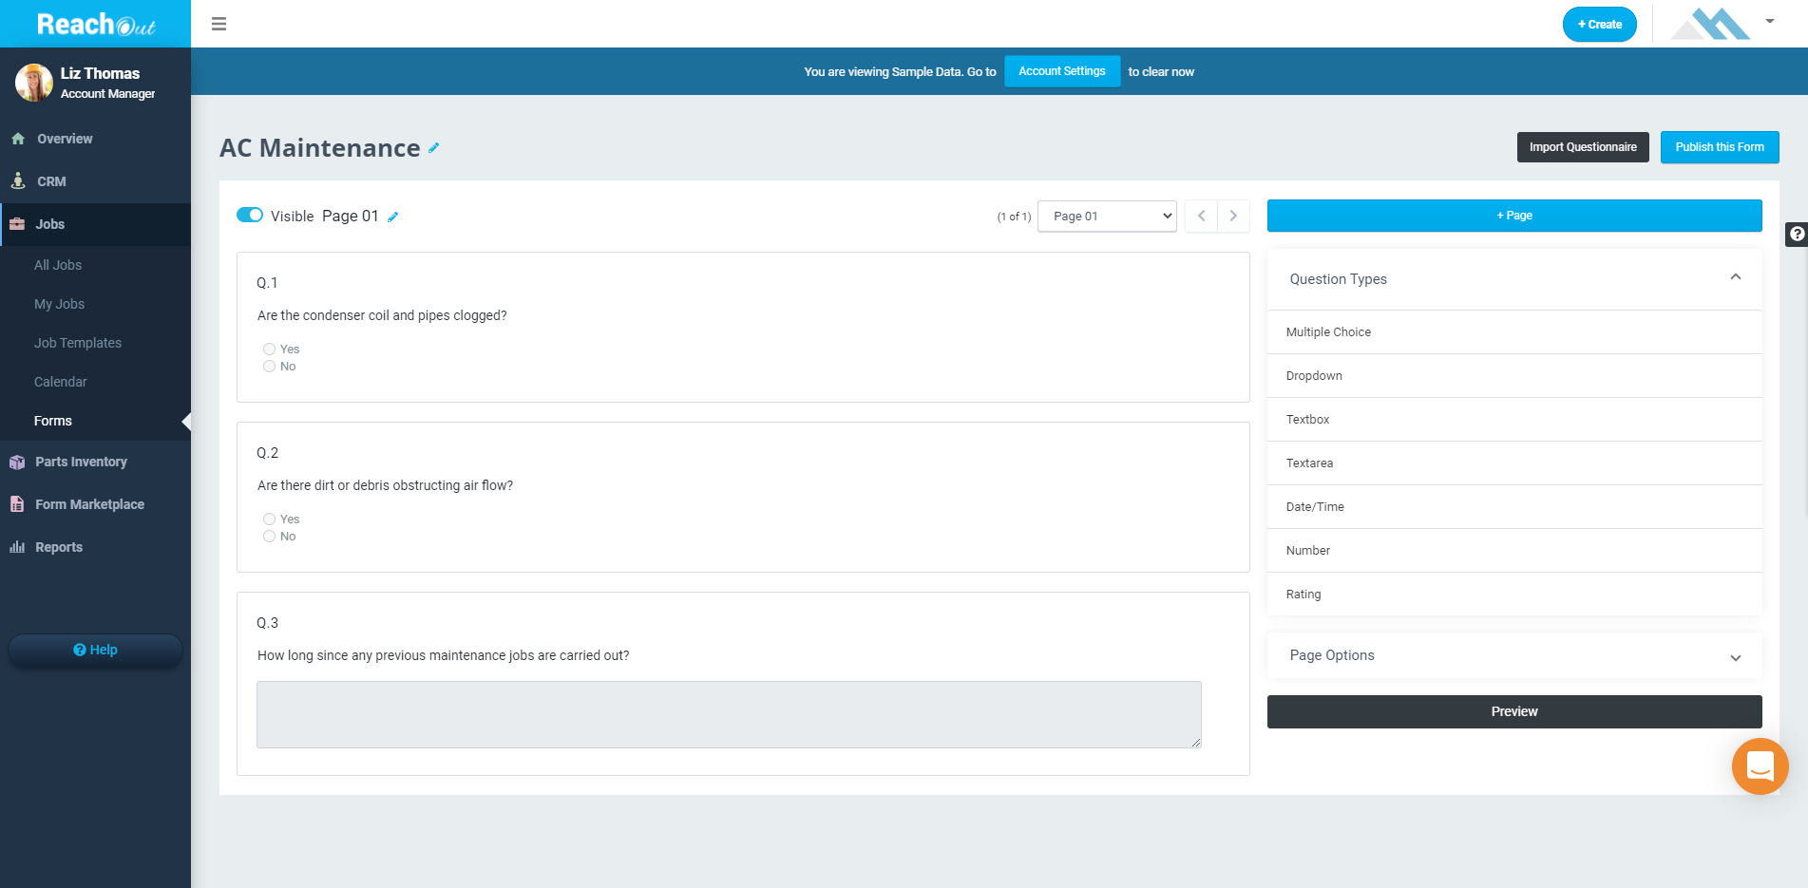This screenshot has height=888, width=1808.
Task: Click Account Settings to clear sample data
Action: click(x=1061, y=70)
